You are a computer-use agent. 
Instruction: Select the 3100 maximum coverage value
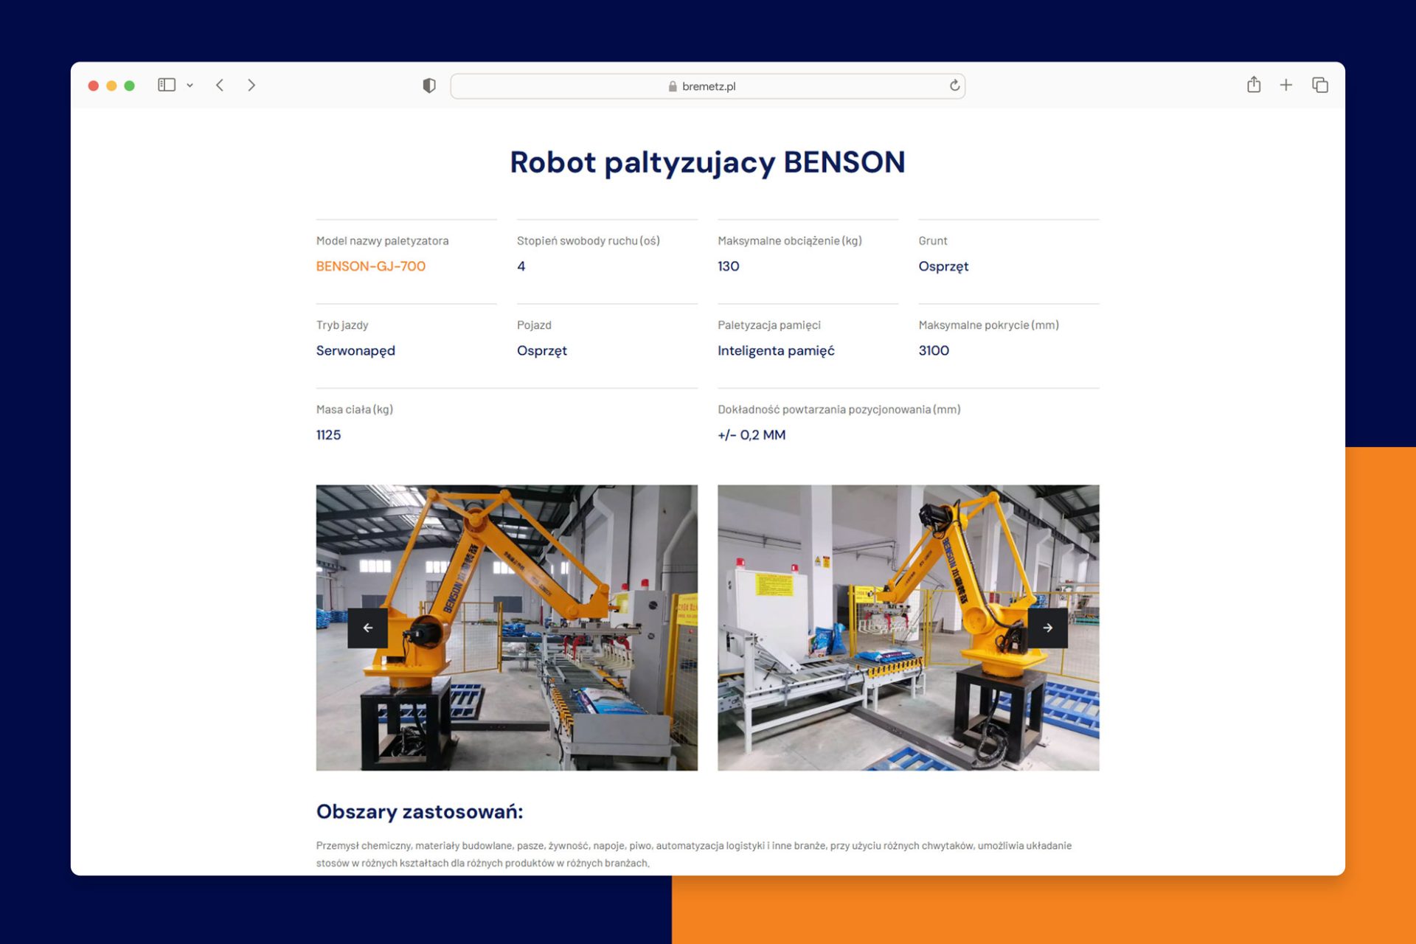(x=934, y=351)
